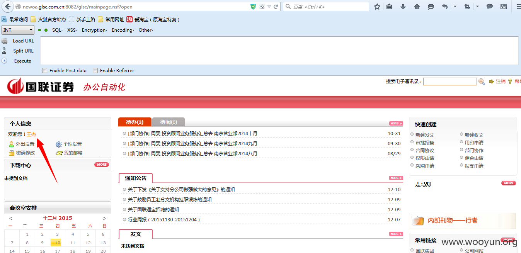Open the address bar history dropdown arrow

(269, 7)
